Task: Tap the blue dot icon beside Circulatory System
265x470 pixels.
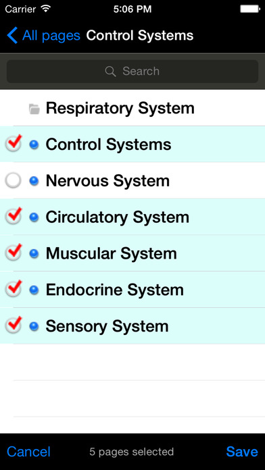Action: [34, 217]
